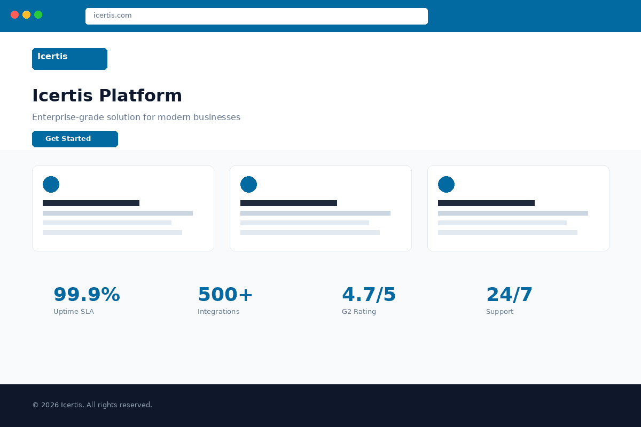Select the "Enterprise-grade solution for modern businesses" subtitle

tap(136, 117)
